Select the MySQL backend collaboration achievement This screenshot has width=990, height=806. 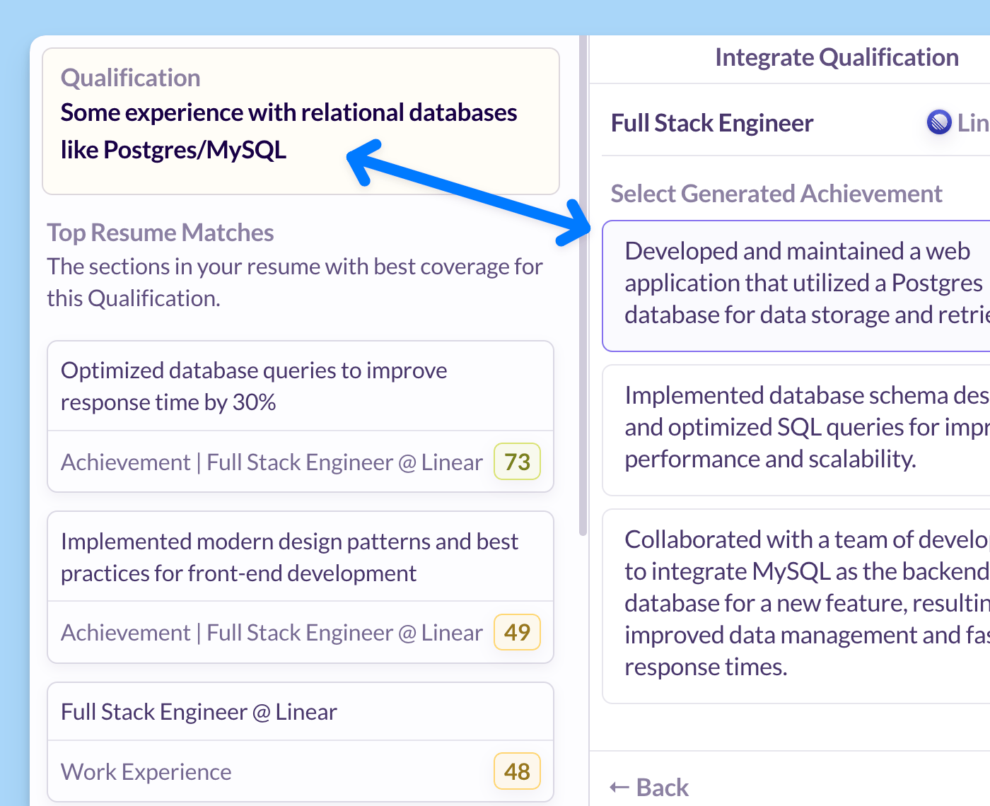(796, 606)
